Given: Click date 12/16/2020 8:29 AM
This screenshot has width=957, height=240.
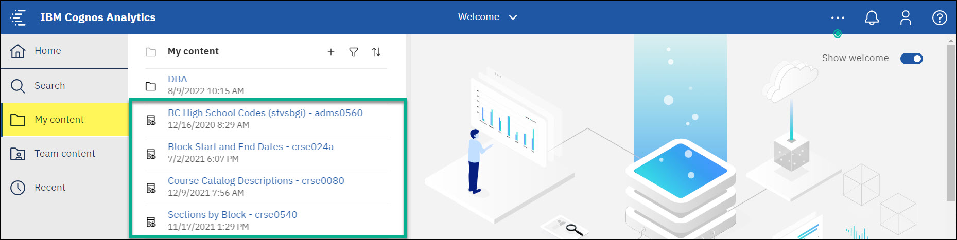Looking at the screenshot, I should pyautogui.click(x=208, y=125).
